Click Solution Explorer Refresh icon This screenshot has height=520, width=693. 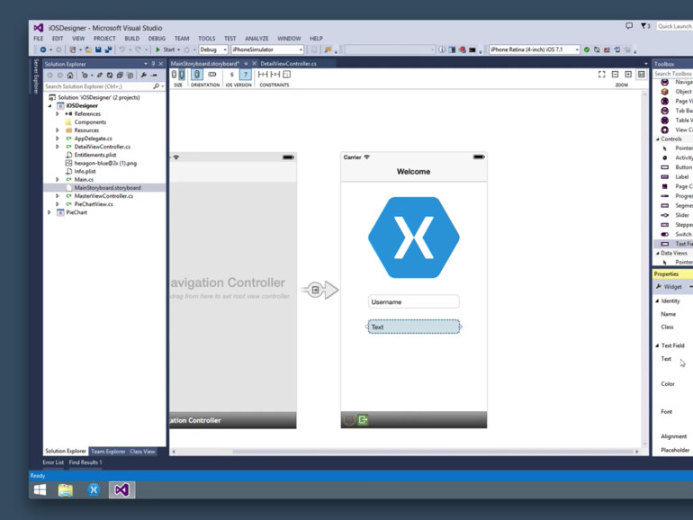110,75
